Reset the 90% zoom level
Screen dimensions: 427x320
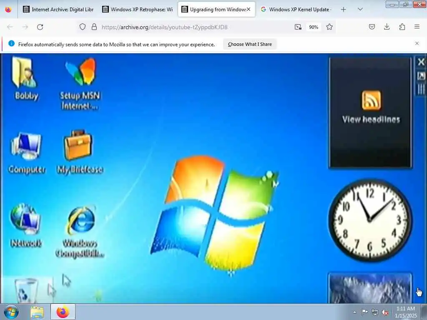point(314,27)
